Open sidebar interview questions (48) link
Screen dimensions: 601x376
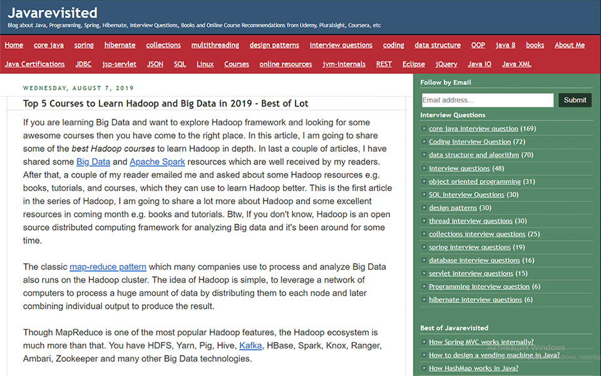[459, 168]
